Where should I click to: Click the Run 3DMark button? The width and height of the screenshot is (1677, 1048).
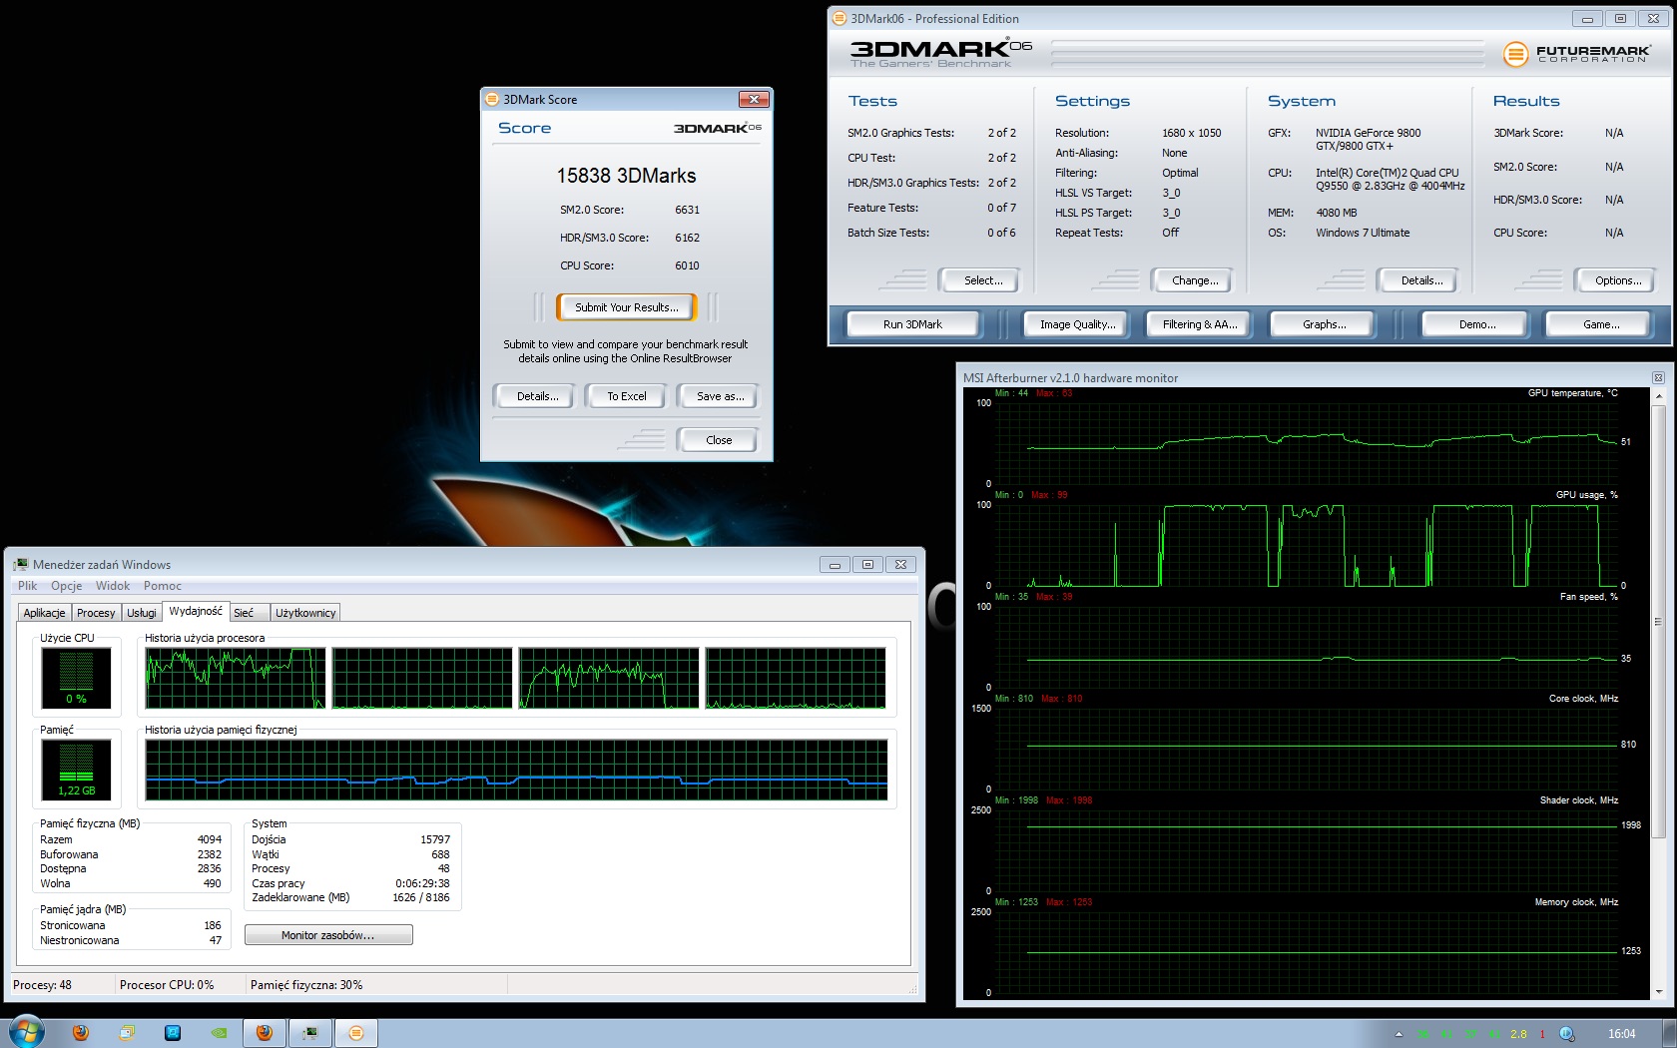coord(912,324)
